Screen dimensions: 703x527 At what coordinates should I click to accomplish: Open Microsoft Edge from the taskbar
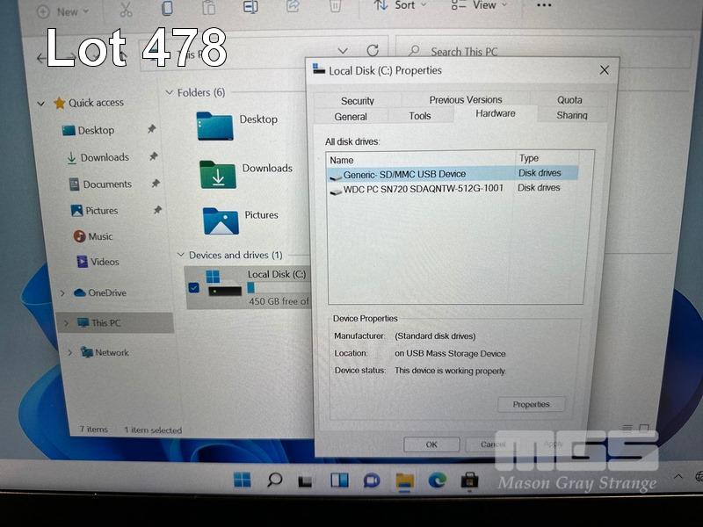tap(437, 480)
